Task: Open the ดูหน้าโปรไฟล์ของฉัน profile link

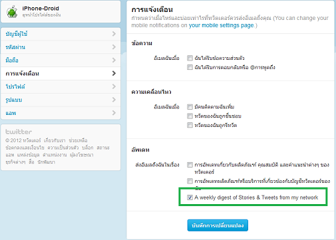Action: (41, 15)
